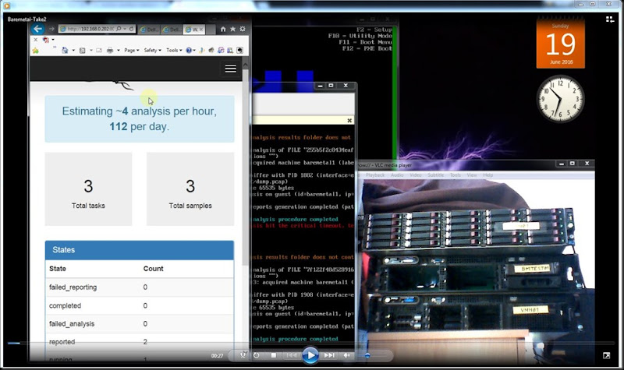Expand the Tools dropdown in IE toolbar
The image size is (624, 370).
(x=173, y=50)
